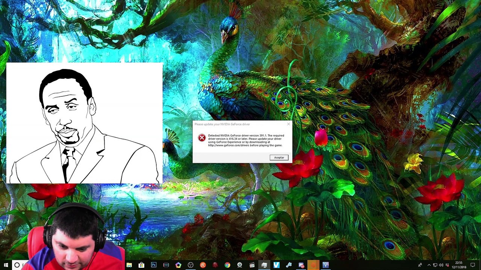Click the Cortana search circle on the taskbar
Image resolution: width=481 pixels, height=270 pixels.
pos(17,265)
